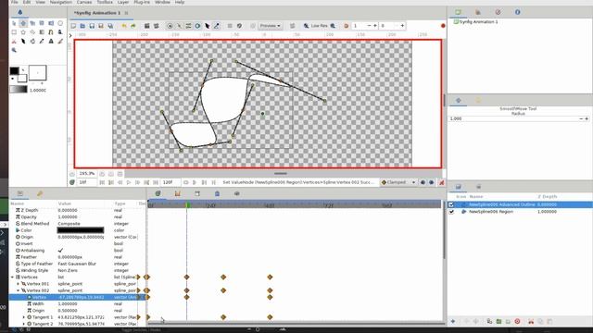Select the Fill bucket tool
This screenshot has height=333, width=593.
[32, 41]
